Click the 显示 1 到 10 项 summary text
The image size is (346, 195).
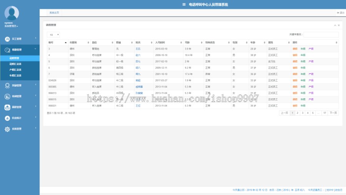tap(61, 113)
